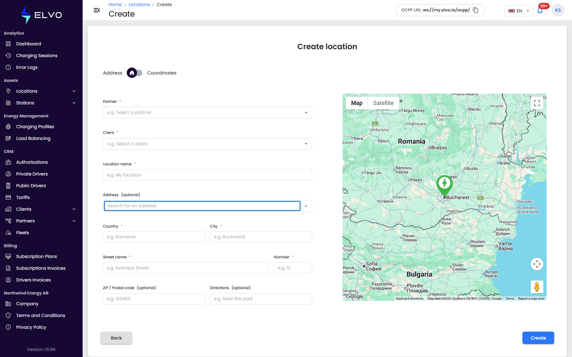Open map Terms link
Screen dimensions: 572x357
(510, 298)
